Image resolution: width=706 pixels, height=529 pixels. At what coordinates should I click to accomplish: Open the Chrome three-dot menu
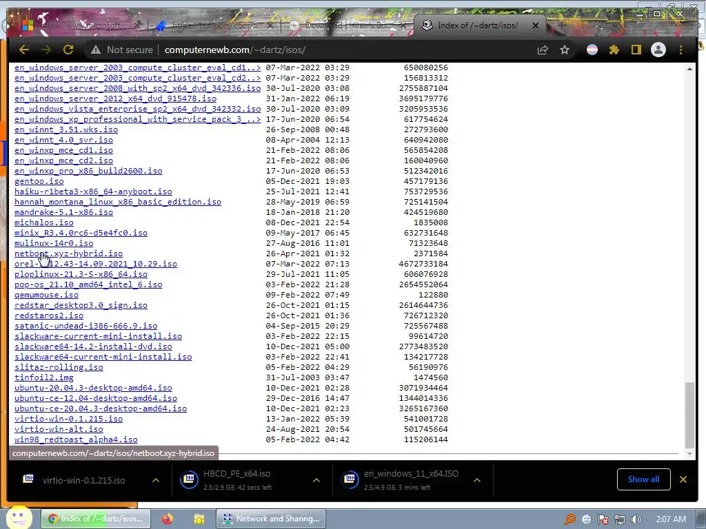680,50
